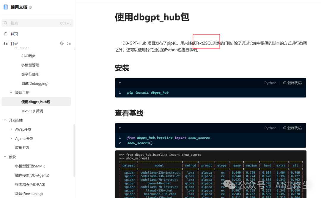The width and height of the screenshot is (321, 198).
Task: Click the baseline scores terminal screenshot
Action: (x=211, y=174)
